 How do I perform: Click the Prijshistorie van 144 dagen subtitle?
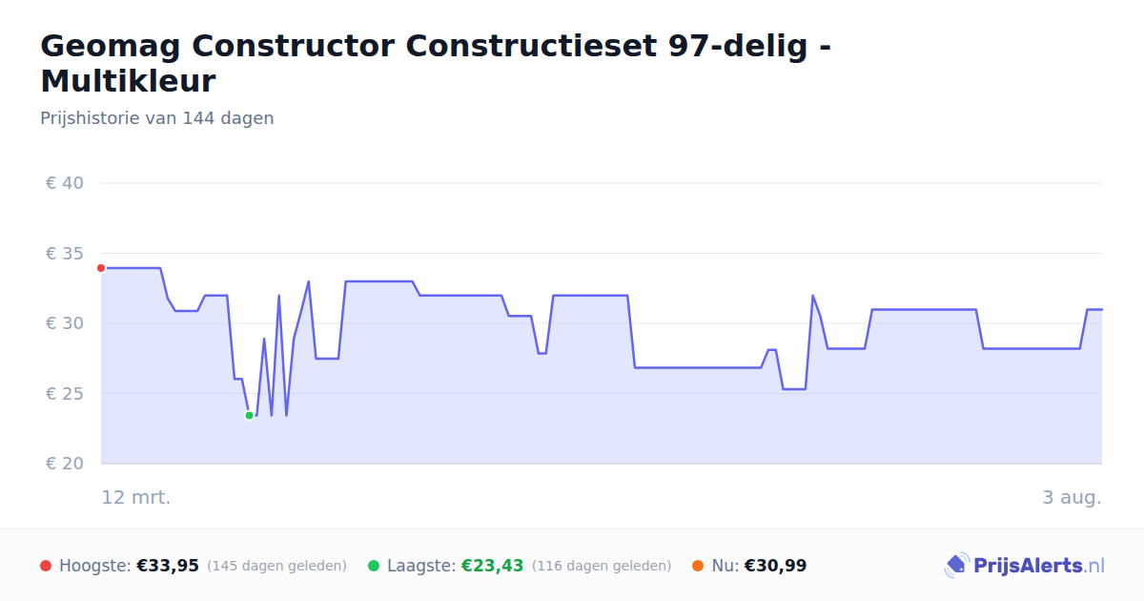tap(157, 118)
